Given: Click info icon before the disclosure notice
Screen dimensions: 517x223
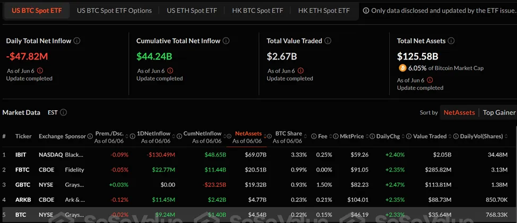Looking at the screenshot, I should 366,11.
